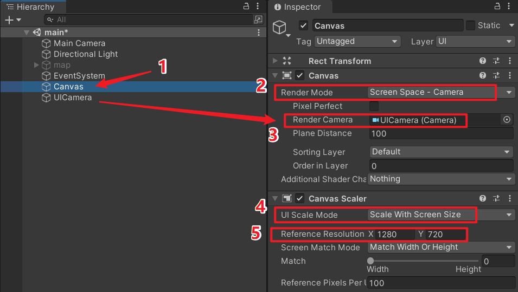Lock the Hierarchy panel
This screenshot has height=292, width=518.
[246, 6]
